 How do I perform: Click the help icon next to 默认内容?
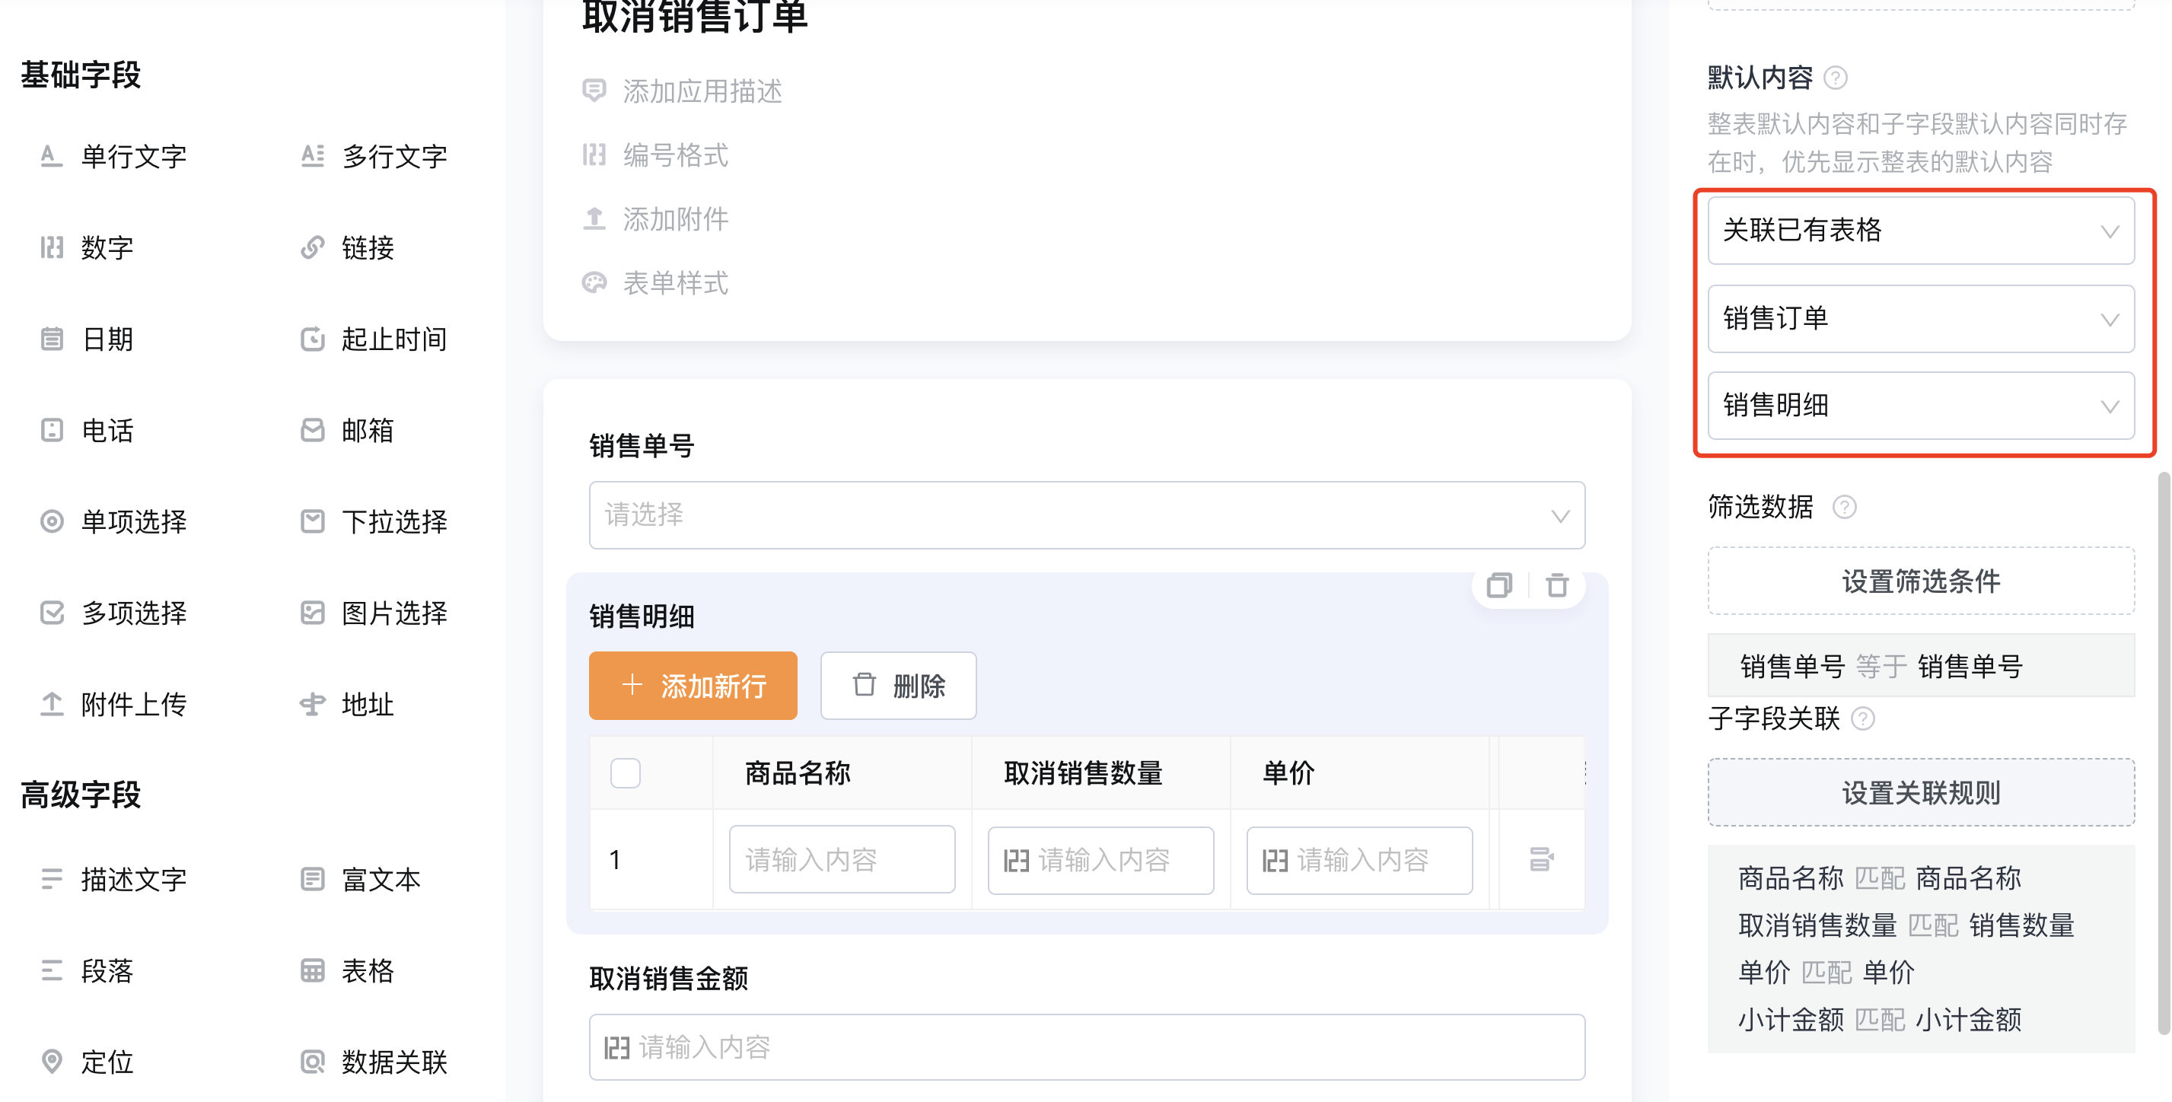[x=1836, y=78]
